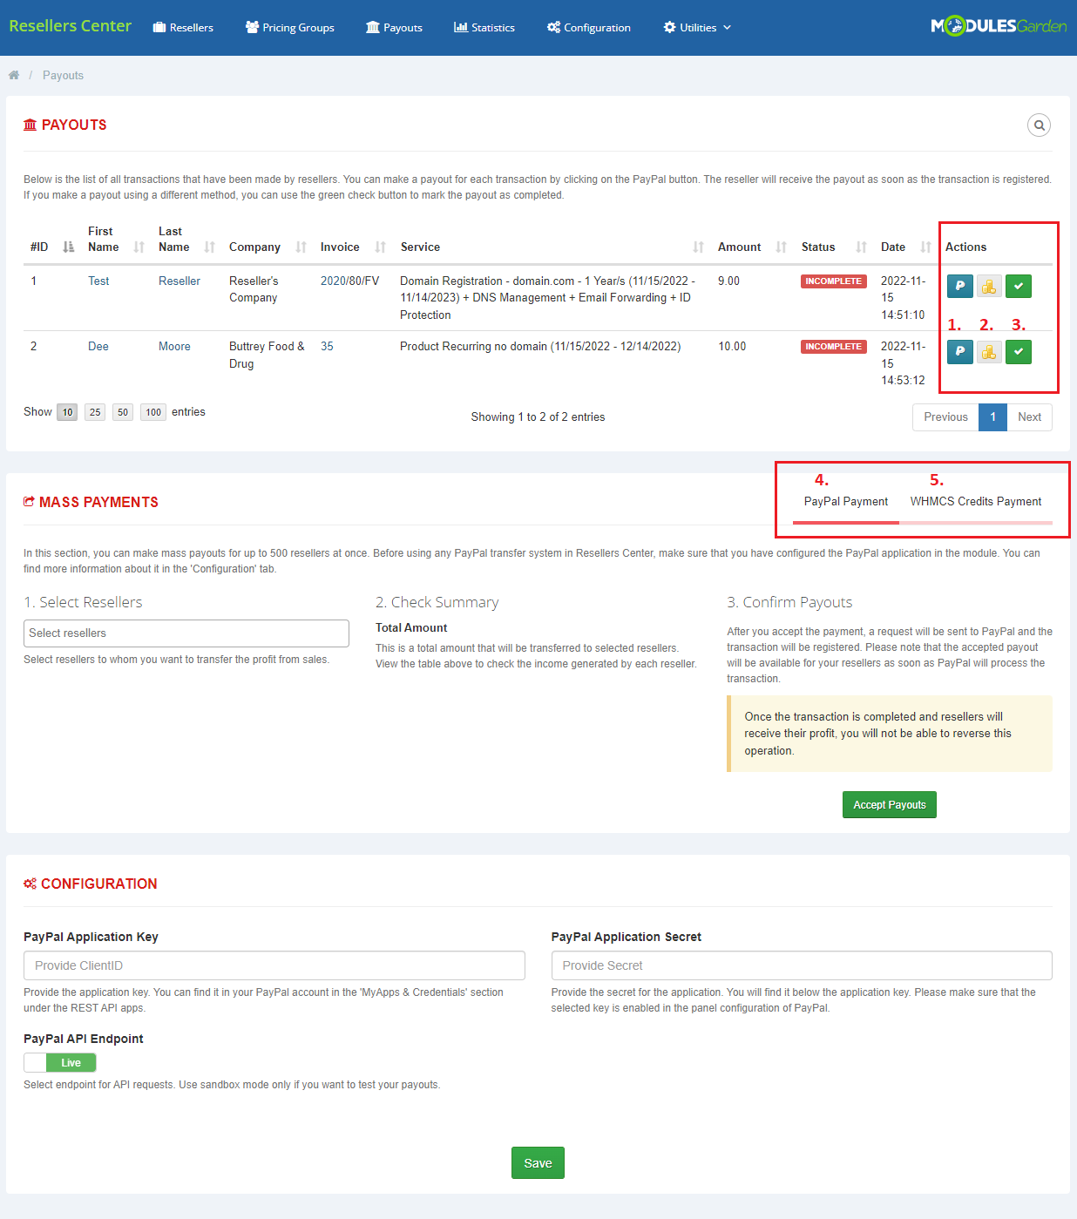Open the Configuration menu item
1077x1219 pixels.
tap(589, 28)
